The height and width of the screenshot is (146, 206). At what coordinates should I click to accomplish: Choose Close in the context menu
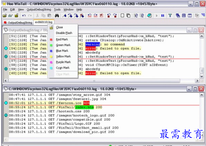click(59, 27)
